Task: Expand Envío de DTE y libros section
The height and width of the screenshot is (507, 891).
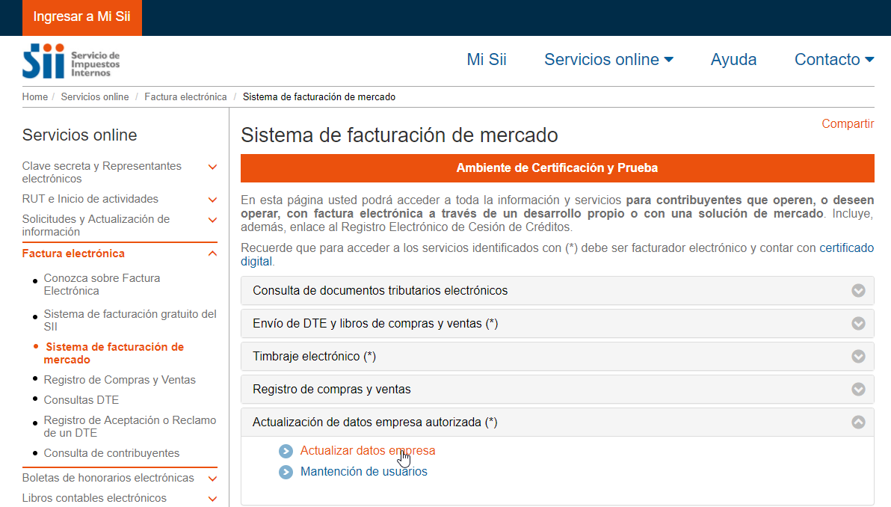Action: (858, 324)
